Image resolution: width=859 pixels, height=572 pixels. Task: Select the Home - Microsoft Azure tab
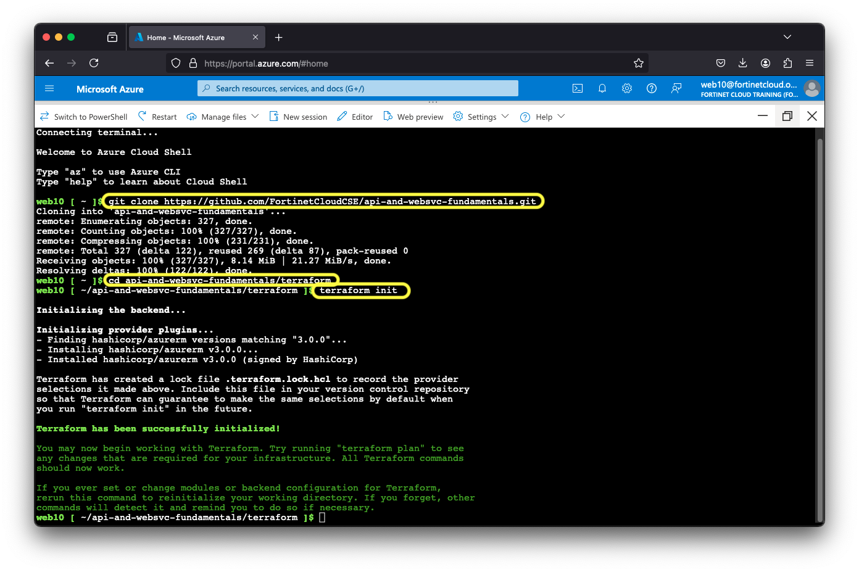click(x=197, y=38)
